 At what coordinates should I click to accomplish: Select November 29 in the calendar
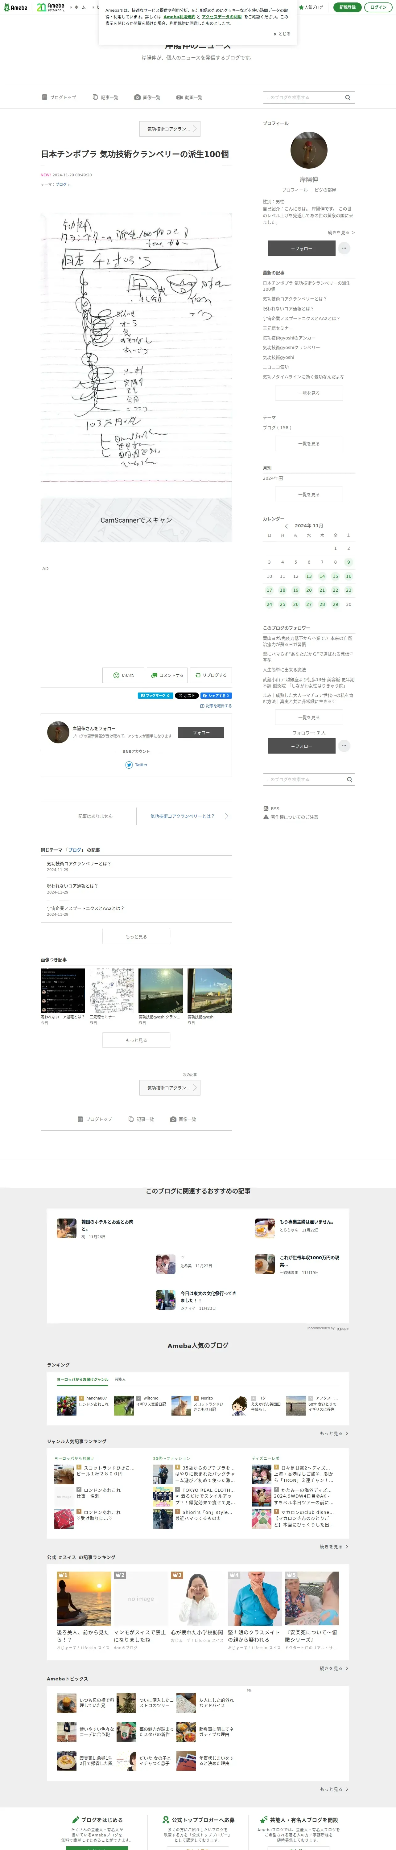(335, 604)
